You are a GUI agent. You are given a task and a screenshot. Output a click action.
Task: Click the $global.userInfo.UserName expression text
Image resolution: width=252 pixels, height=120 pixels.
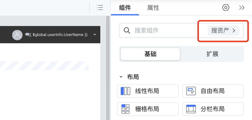[58, 34]
